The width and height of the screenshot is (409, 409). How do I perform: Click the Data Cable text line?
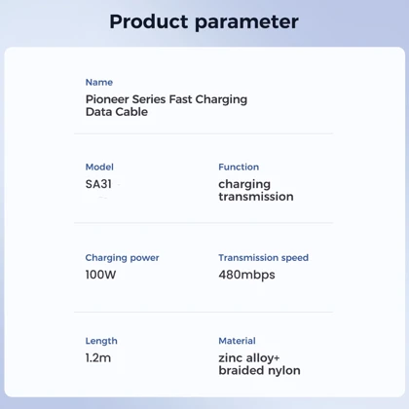coord(117,112)
